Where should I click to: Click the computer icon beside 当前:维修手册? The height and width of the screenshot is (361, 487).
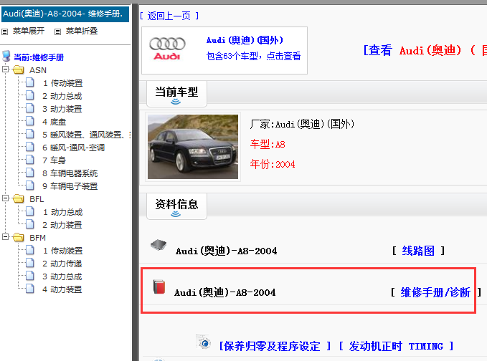point(6,57)
